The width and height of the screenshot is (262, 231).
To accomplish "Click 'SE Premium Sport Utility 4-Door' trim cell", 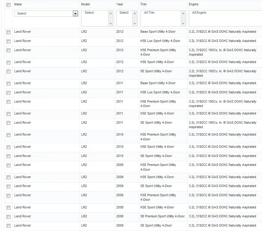I will tap(162, 216).
